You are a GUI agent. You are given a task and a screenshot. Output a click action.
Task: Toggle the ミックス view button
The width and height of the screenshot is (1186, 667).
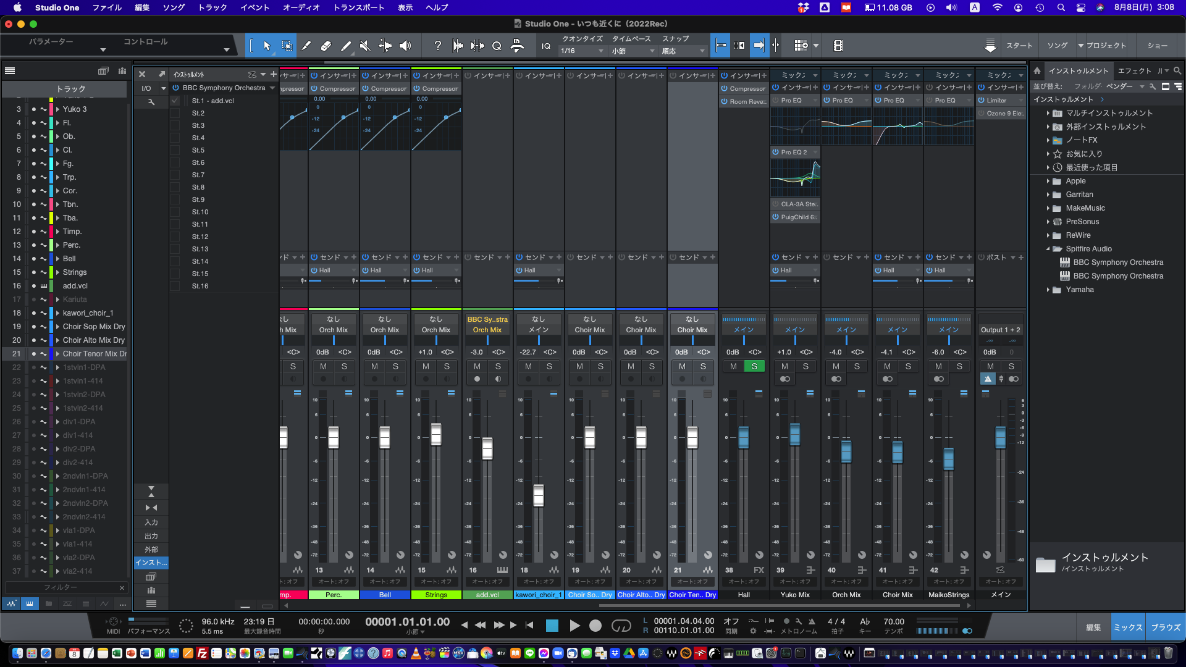(1128, 627)
